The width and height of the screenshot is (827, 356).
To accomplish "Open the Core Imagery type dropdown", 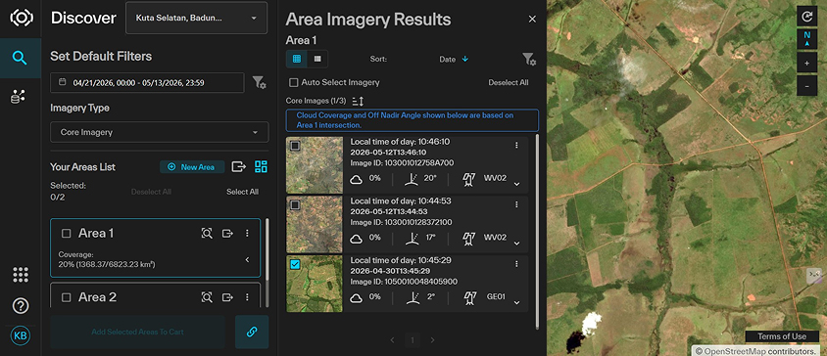I will click(x=160, y=132).
